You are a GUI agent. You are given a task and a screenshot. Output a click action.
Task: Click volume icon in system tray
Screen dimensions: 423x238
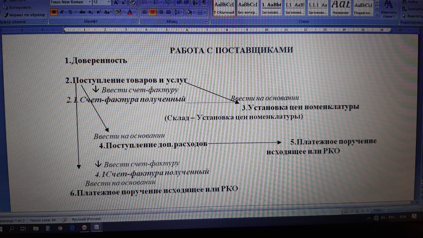(x=383, y=218)
